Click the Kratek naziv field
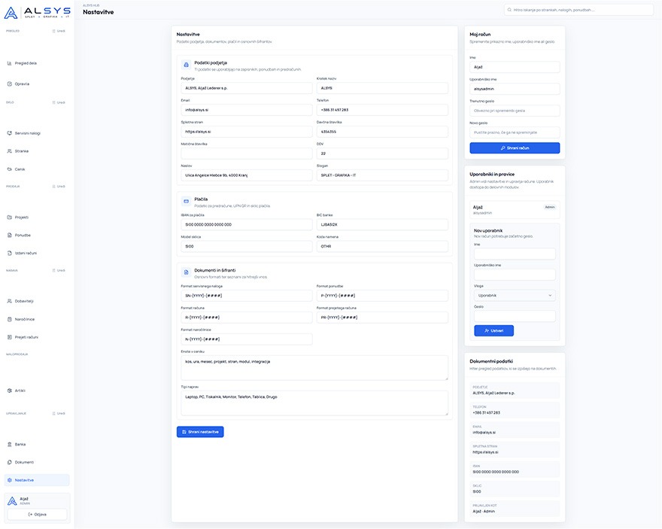 [x=382, y=88]
